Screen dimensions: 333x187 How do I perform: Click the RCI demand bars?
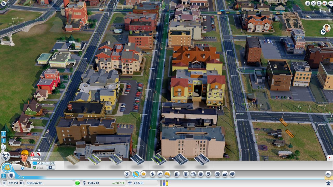point(164,183)
